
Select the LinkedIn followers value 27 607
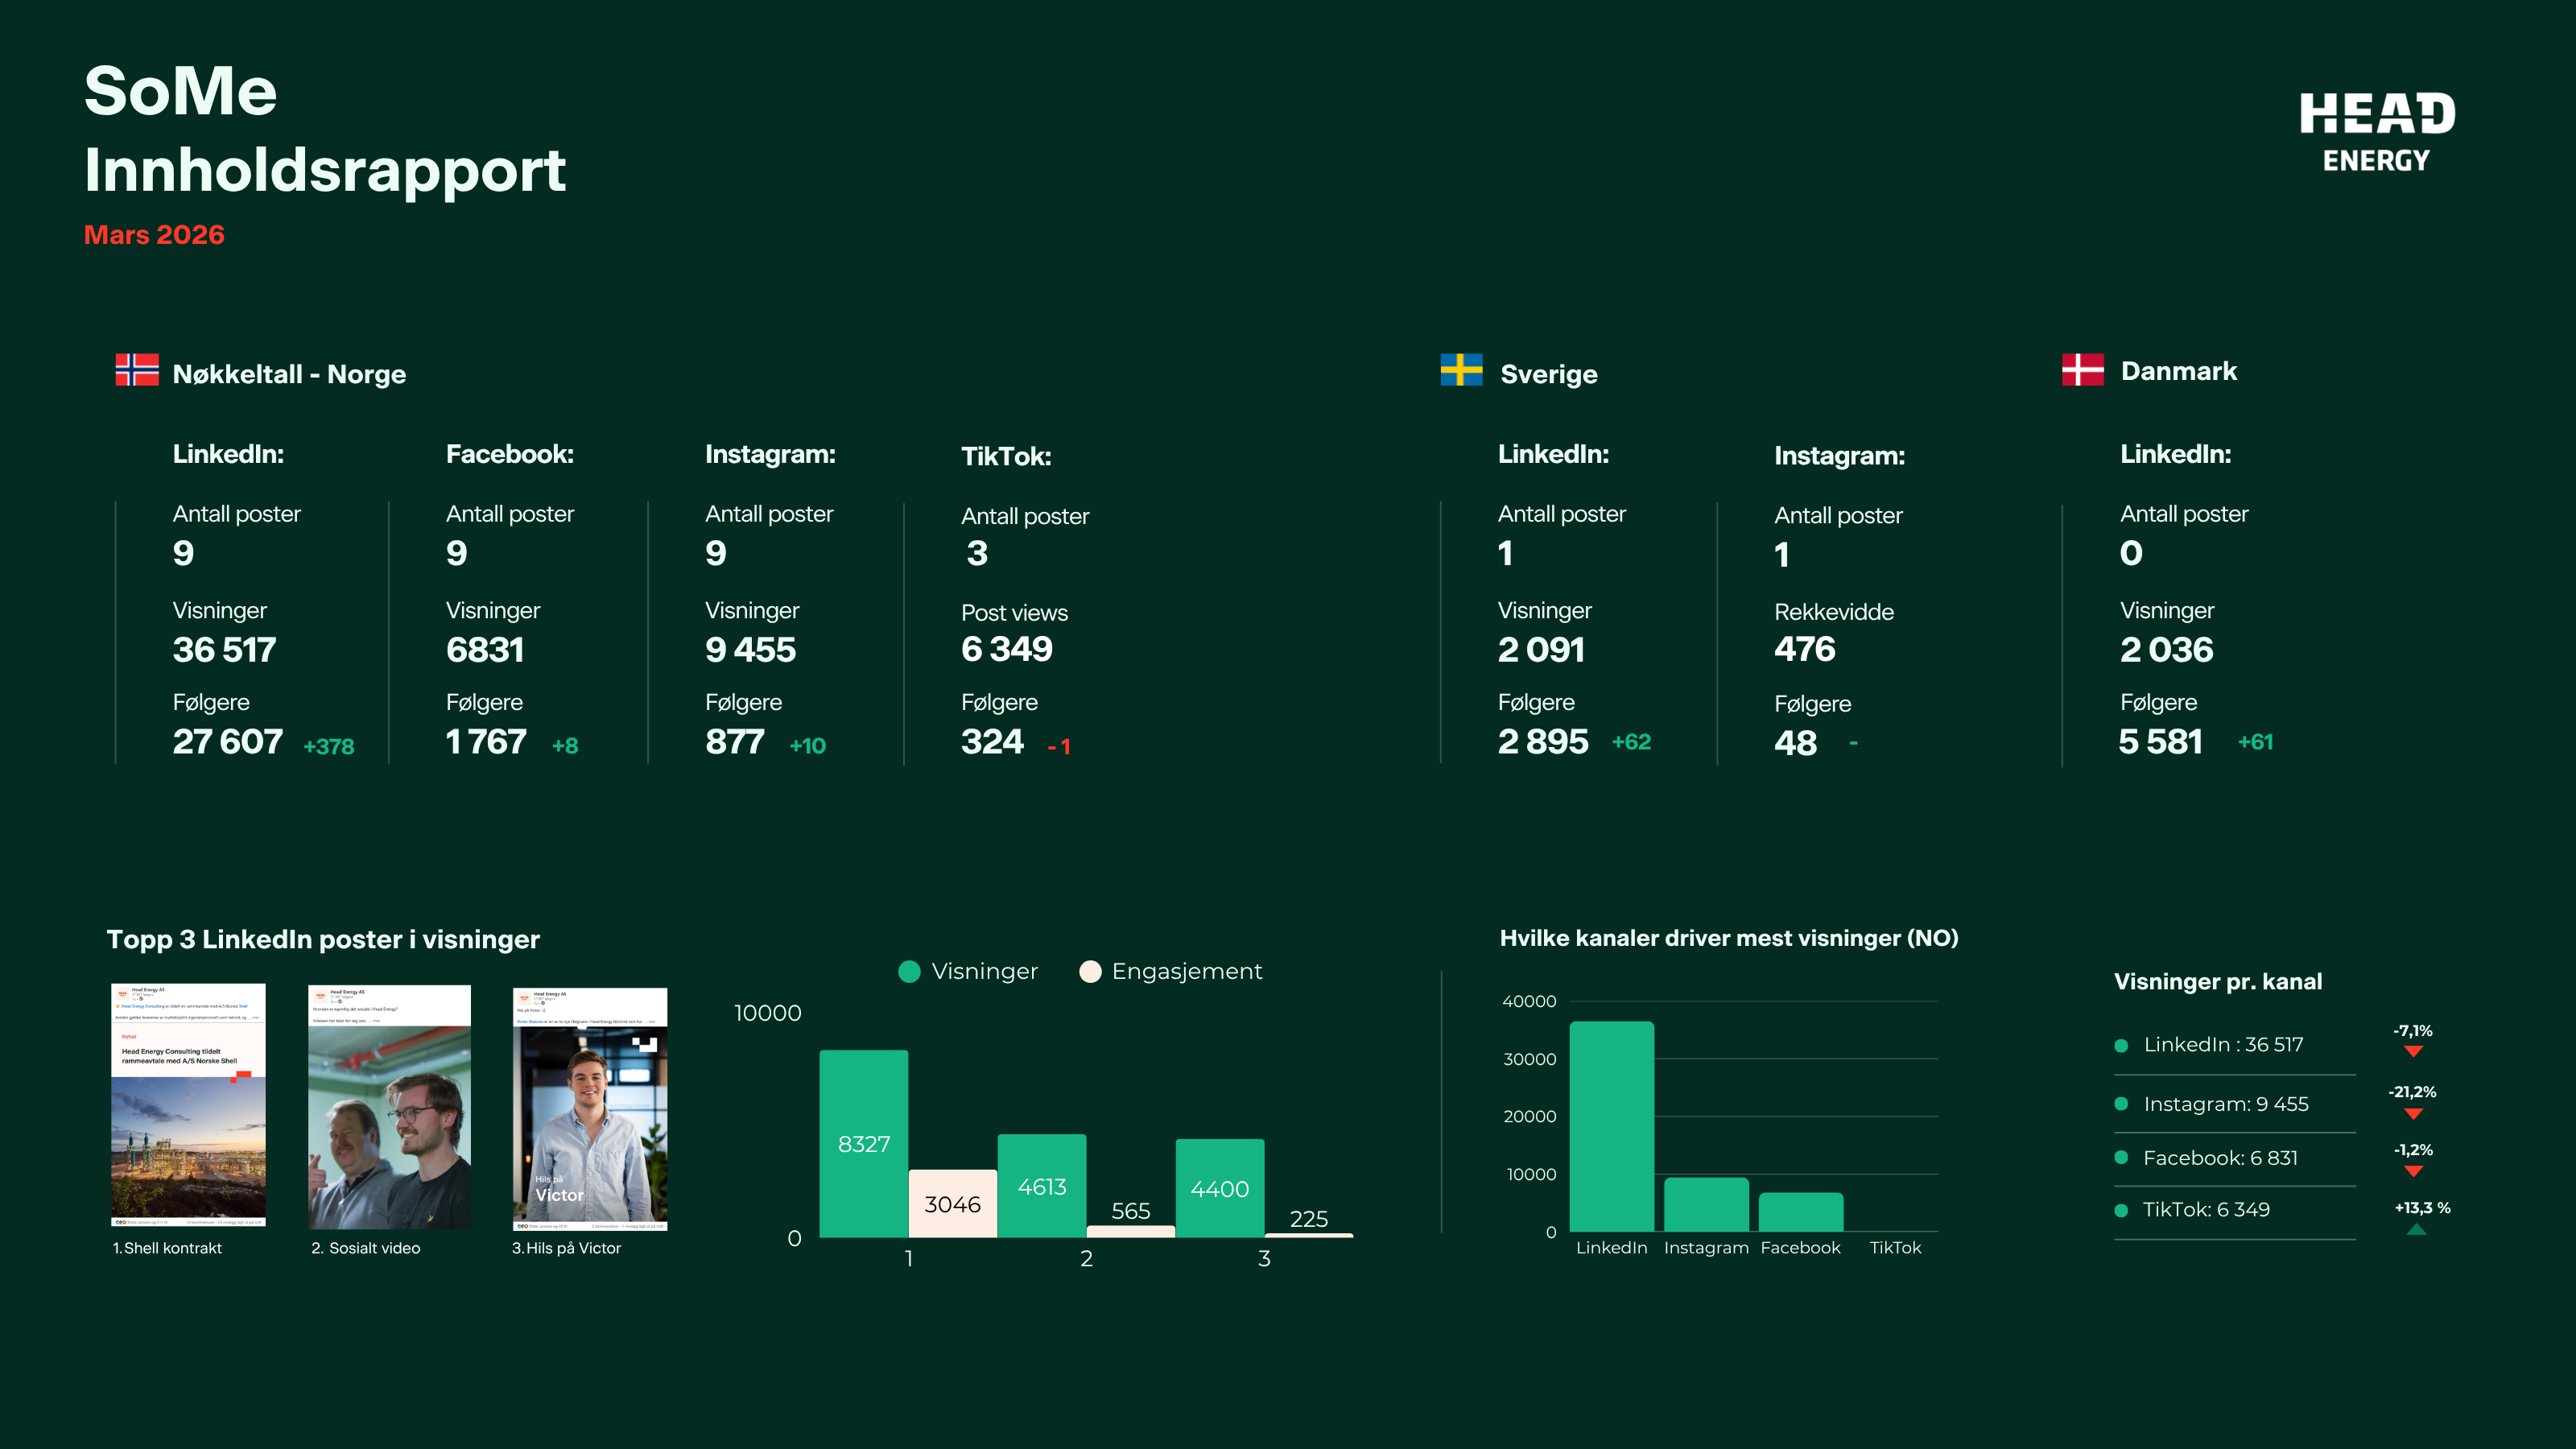(228, 742)
